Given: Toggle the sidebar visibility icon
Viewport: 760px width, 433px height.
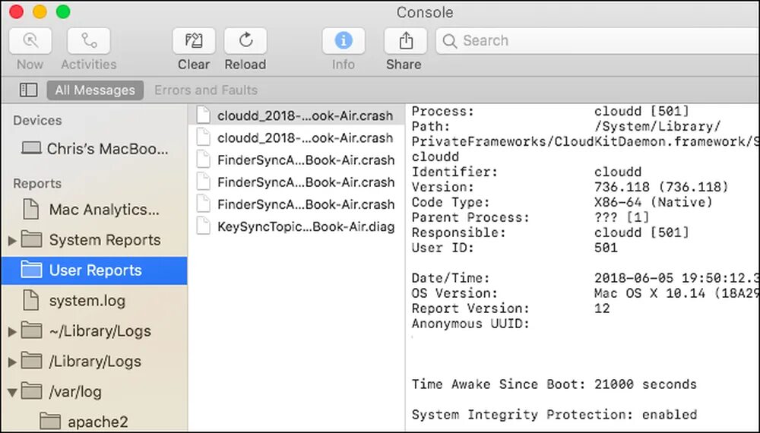Looking at the screenshot, I should click(x=28, y=90).
